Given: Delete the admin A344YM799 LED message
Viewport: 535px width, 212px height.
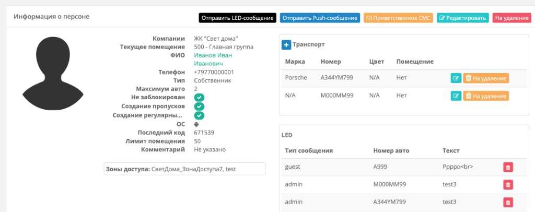Looking at the screenshot, I should tap(508, 203).
